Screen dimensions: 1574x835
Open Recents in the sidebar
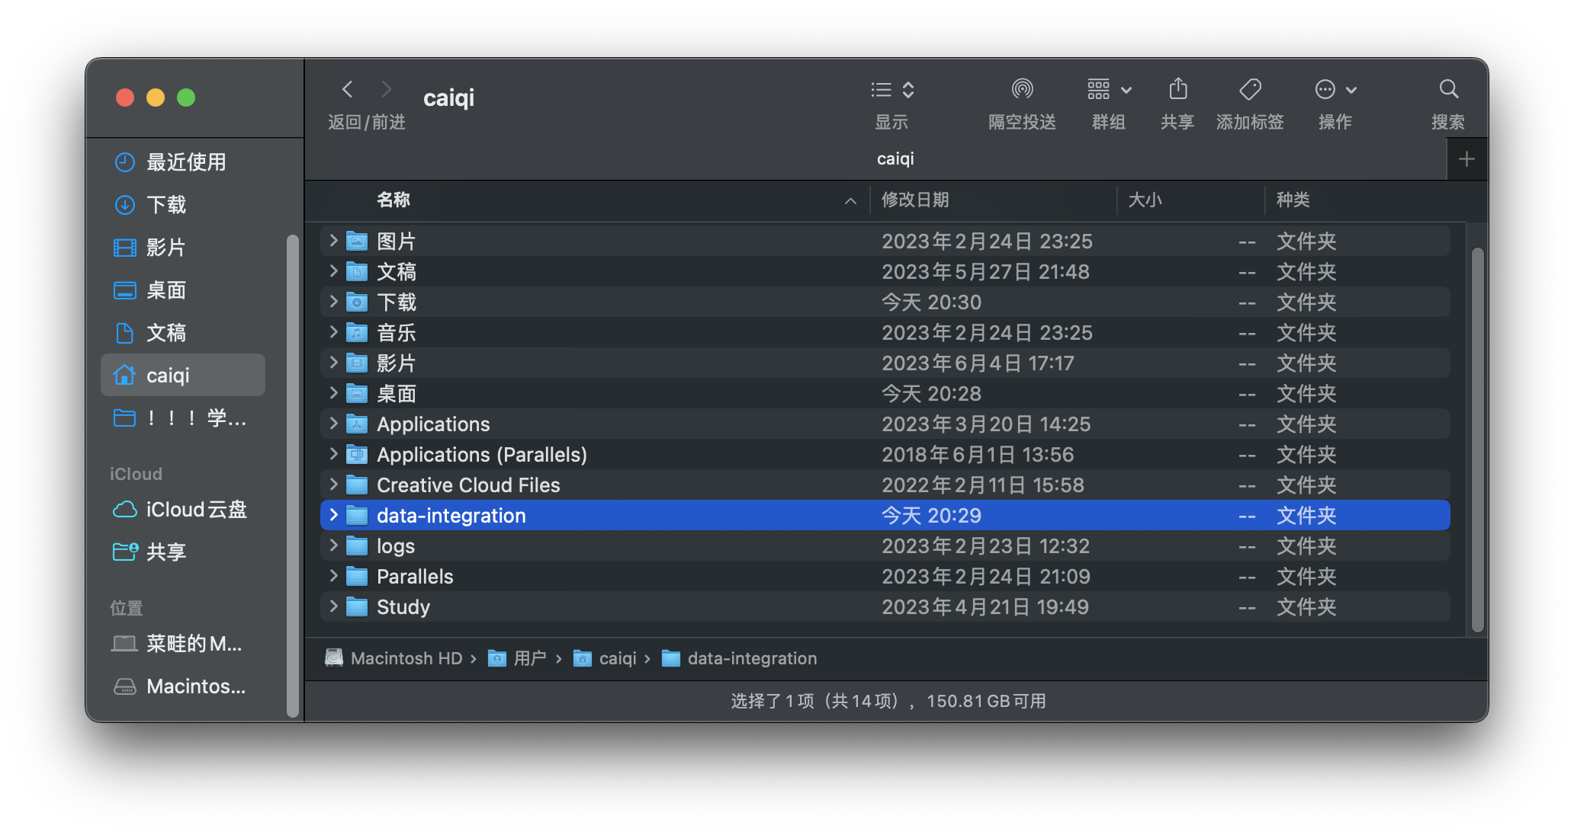tap(185, 162)
